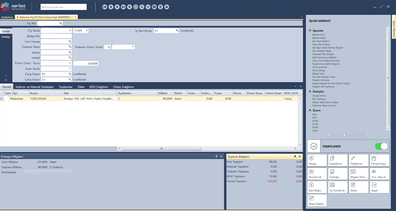The image size is (396, 211).
Task: Open Kayıt Bilgisi info tile
Action: click(x=317, y=187)
